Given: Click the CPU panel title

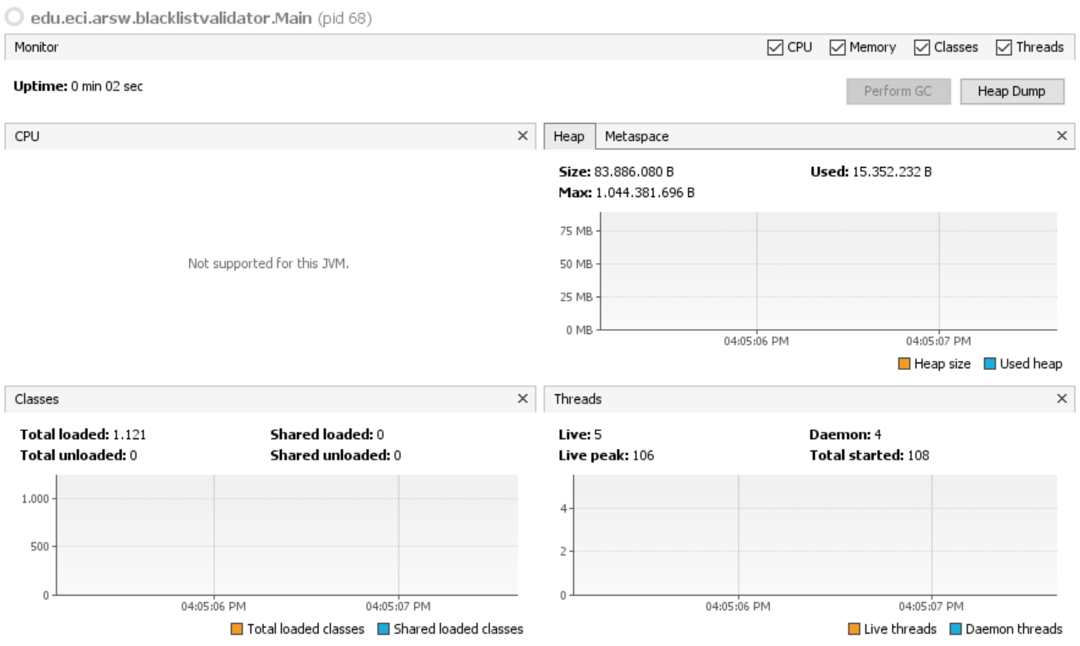Looking at the screenshot, I should point(27,137).
